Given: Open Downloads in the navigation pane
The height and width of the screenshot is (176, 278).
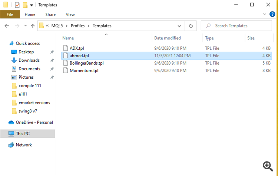Looking at the screenshot, I should tap(29, 61).
